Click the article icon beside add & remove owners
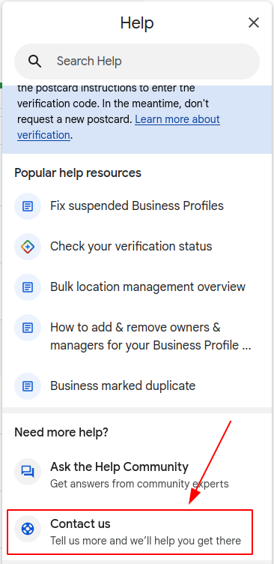Screen dimensions: 274x564 [28, 328]
